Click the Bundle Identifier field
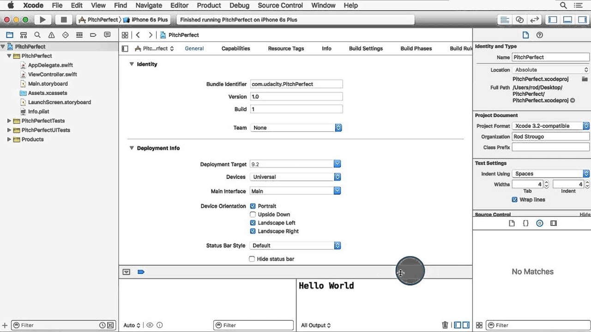Screen dimensions: 591x332 (x=296, y=84)
